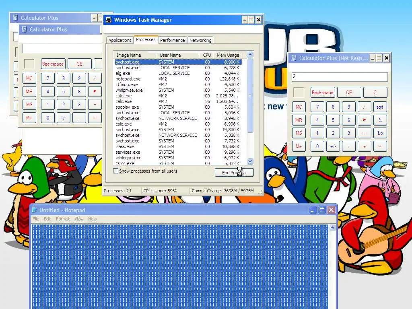This screenshot has width=412, height=309.
Task: Click MS in Not Responding calculator
Action: 299,133
